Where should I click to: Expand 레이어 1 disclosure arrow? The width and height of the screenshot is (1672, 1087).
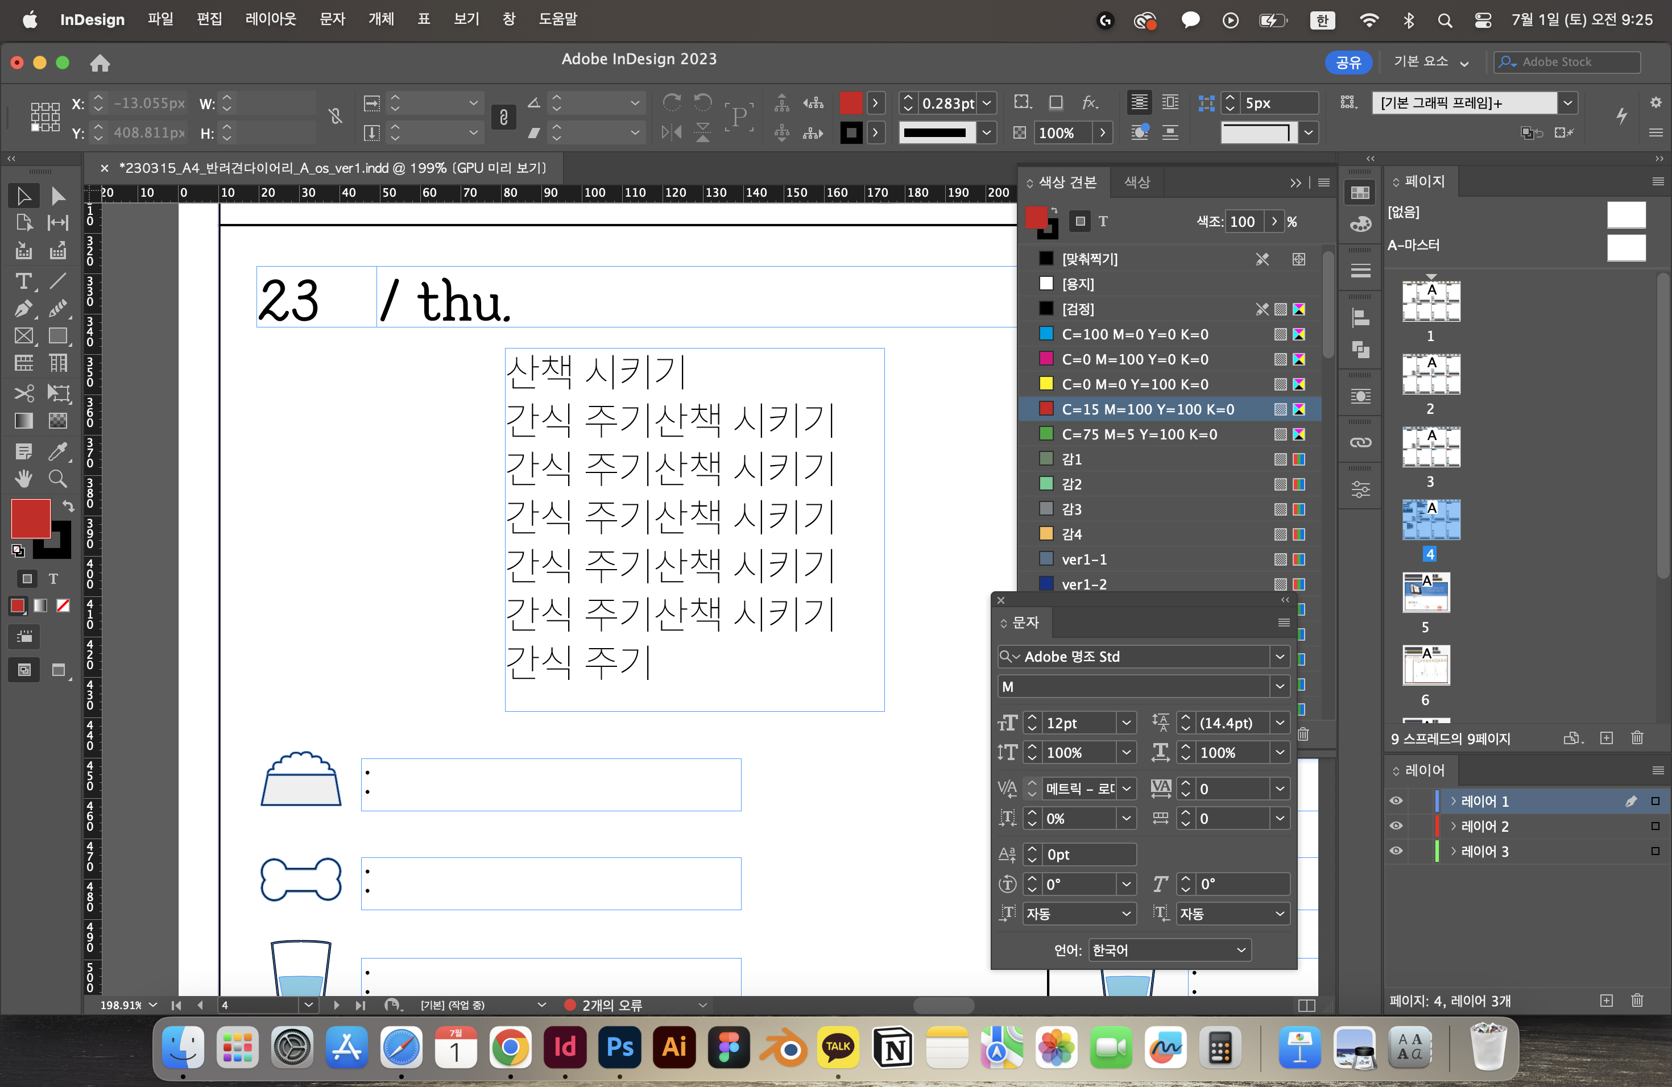[1453, 801]
